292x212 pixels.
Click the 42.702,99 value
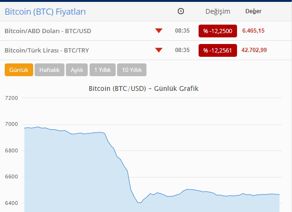pos(254,50)
